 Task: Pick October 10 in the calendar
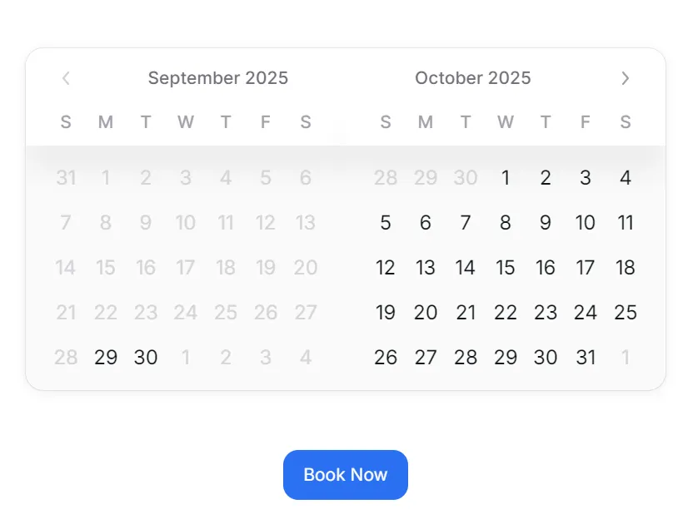point(586,223)
